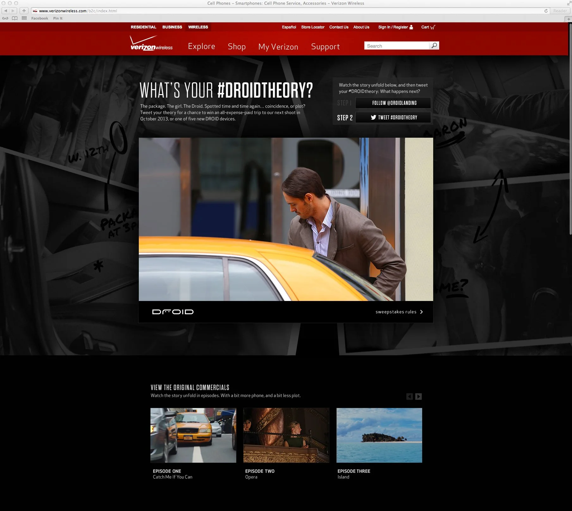Select the Residential tab
This screenshot has height=511, width=572.
click(x=144, y=27)
